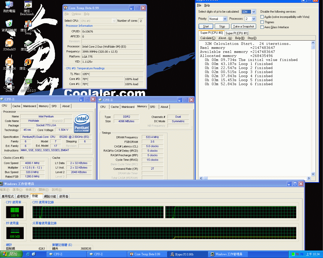Click the red 78 temperature tray icon
323x258 pixels.
297,254
